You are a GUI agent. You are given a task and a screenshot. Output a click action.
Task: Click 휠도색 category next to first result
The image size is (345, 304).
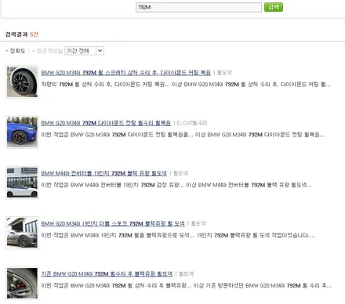click(224, 73)
